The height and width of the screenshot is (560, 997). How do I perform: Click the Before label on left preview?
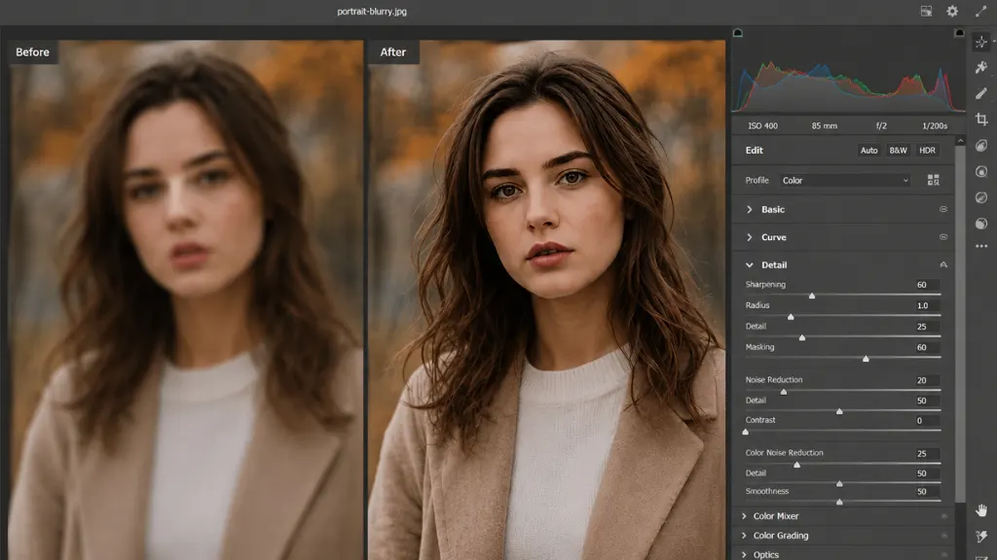point(32,52)
